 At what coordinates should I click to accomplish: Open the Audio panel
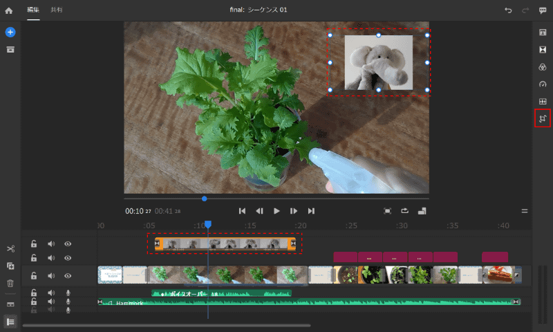pyautogui.click(x=543, y=101)
